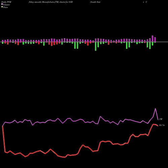Click the red-green Price legend swatch
Image resolution: width=168 pixels, height=168 pixels.
2,7
